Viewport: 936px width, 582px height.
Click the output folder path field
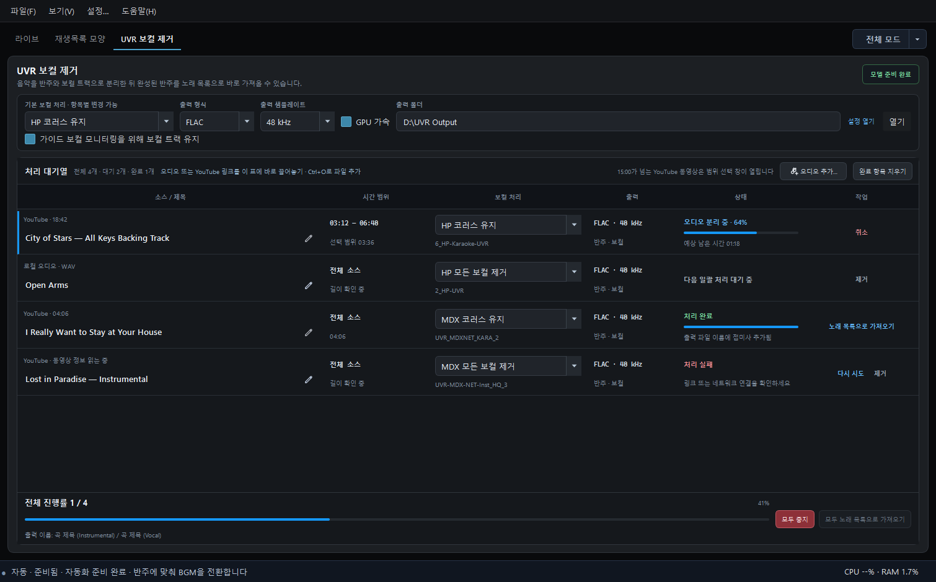(x=618, y=122)
